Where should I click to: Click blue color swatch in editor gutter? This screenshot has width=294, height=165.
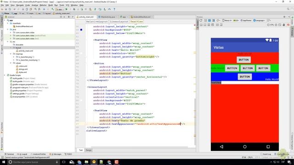pos(81,30)
